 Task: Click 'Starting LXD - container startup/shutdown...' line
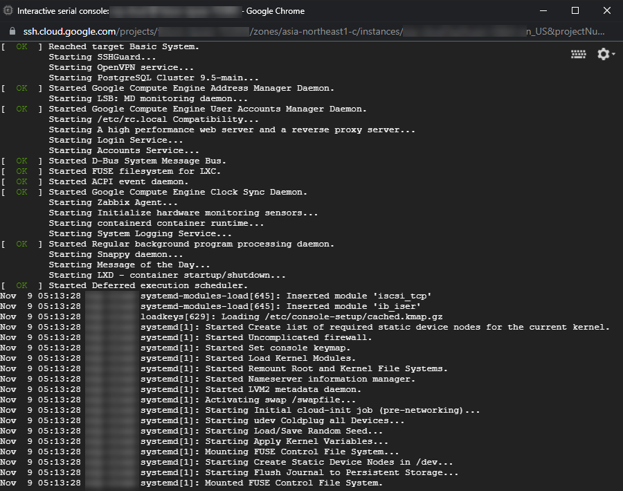point(167,275)
